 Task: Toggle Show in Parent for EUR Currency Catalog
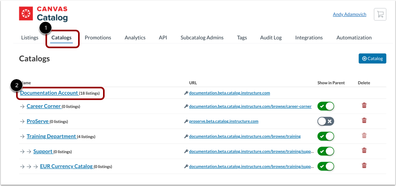[x=326, y=166]
